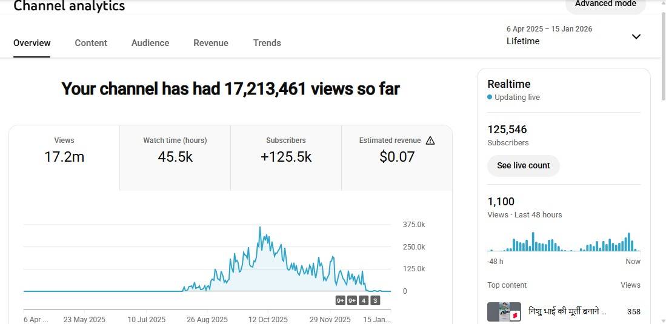Go to the Revenue tab
Viewport: 666px width, 324px height.
click(211, 43)
